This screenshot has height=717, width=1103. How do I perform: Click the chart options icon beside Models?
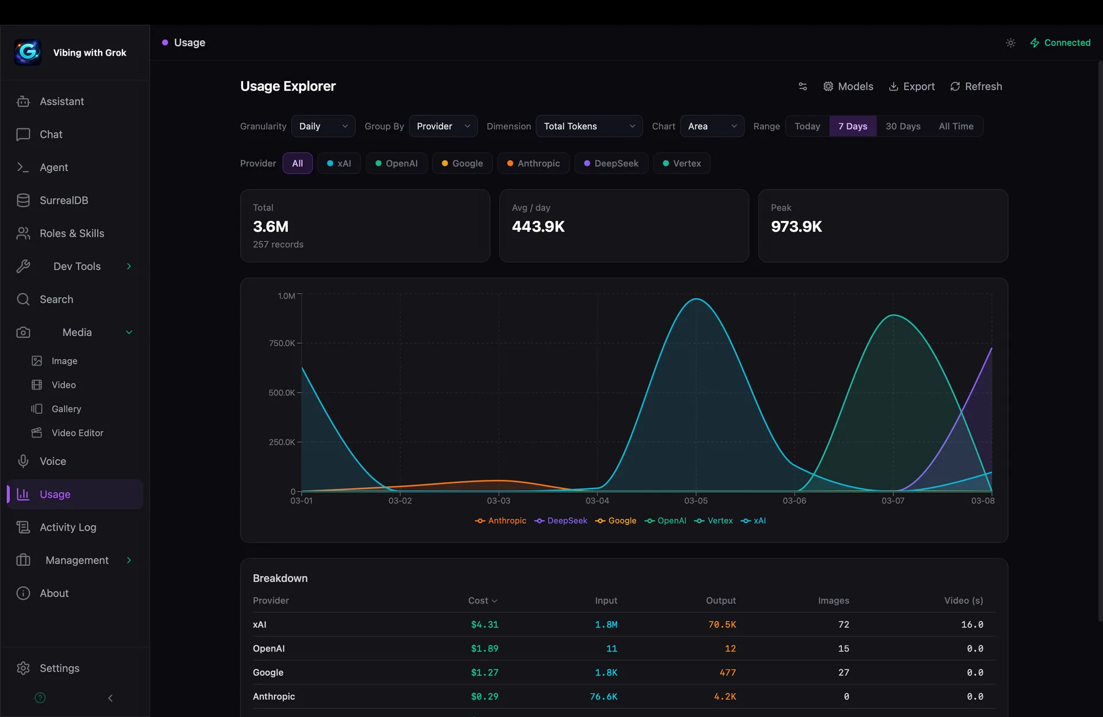click(x=802, y=86)
